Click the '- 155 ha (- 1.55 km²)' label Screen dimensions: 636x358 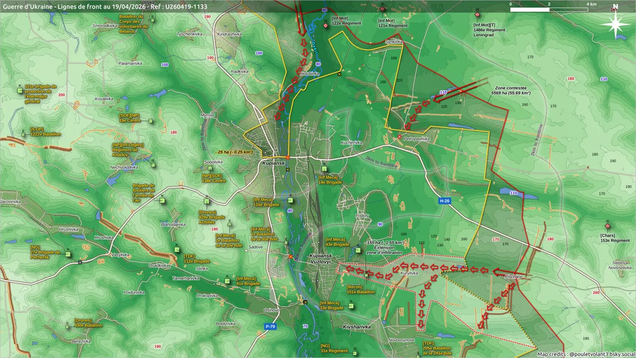click(x=384, y=243)
